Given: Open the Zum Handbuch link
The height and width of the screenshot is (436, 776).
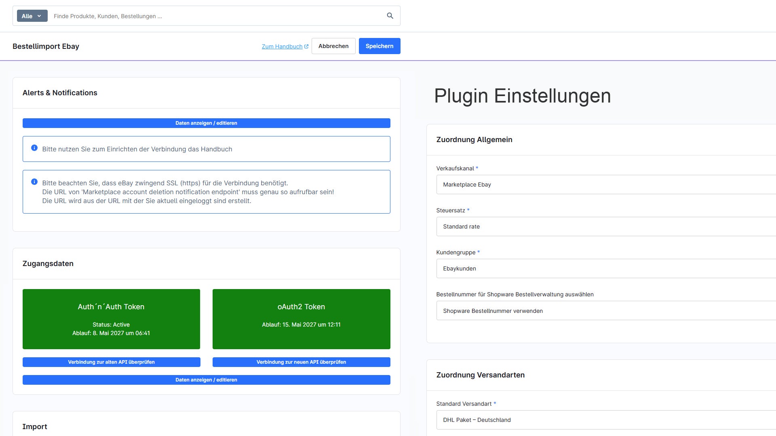Looking at the screenshot, I should [x=282, y=46].
